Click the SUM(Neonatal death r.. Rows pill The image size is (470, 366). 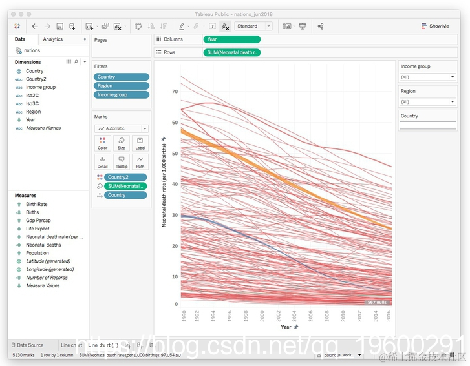(x=231, y=52)
